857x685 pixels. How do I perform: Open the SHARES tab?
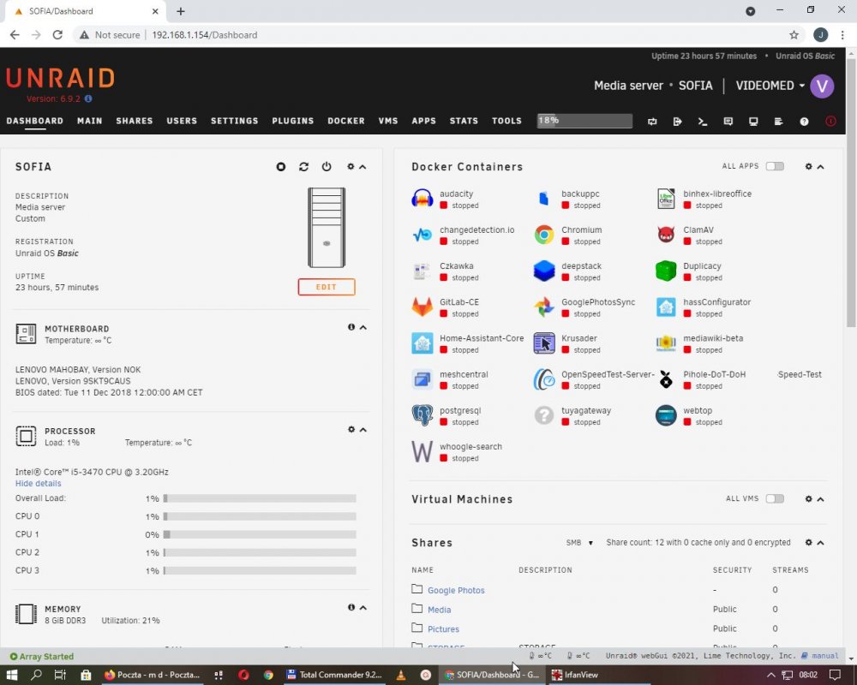click(x=135, y=121)
